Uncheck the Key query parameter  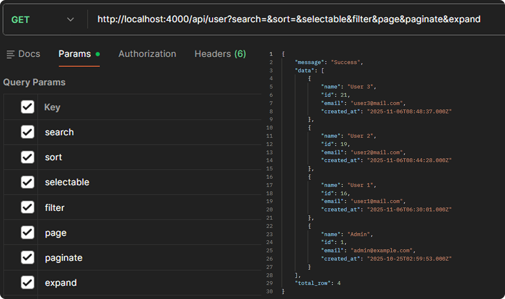point(27,107)
